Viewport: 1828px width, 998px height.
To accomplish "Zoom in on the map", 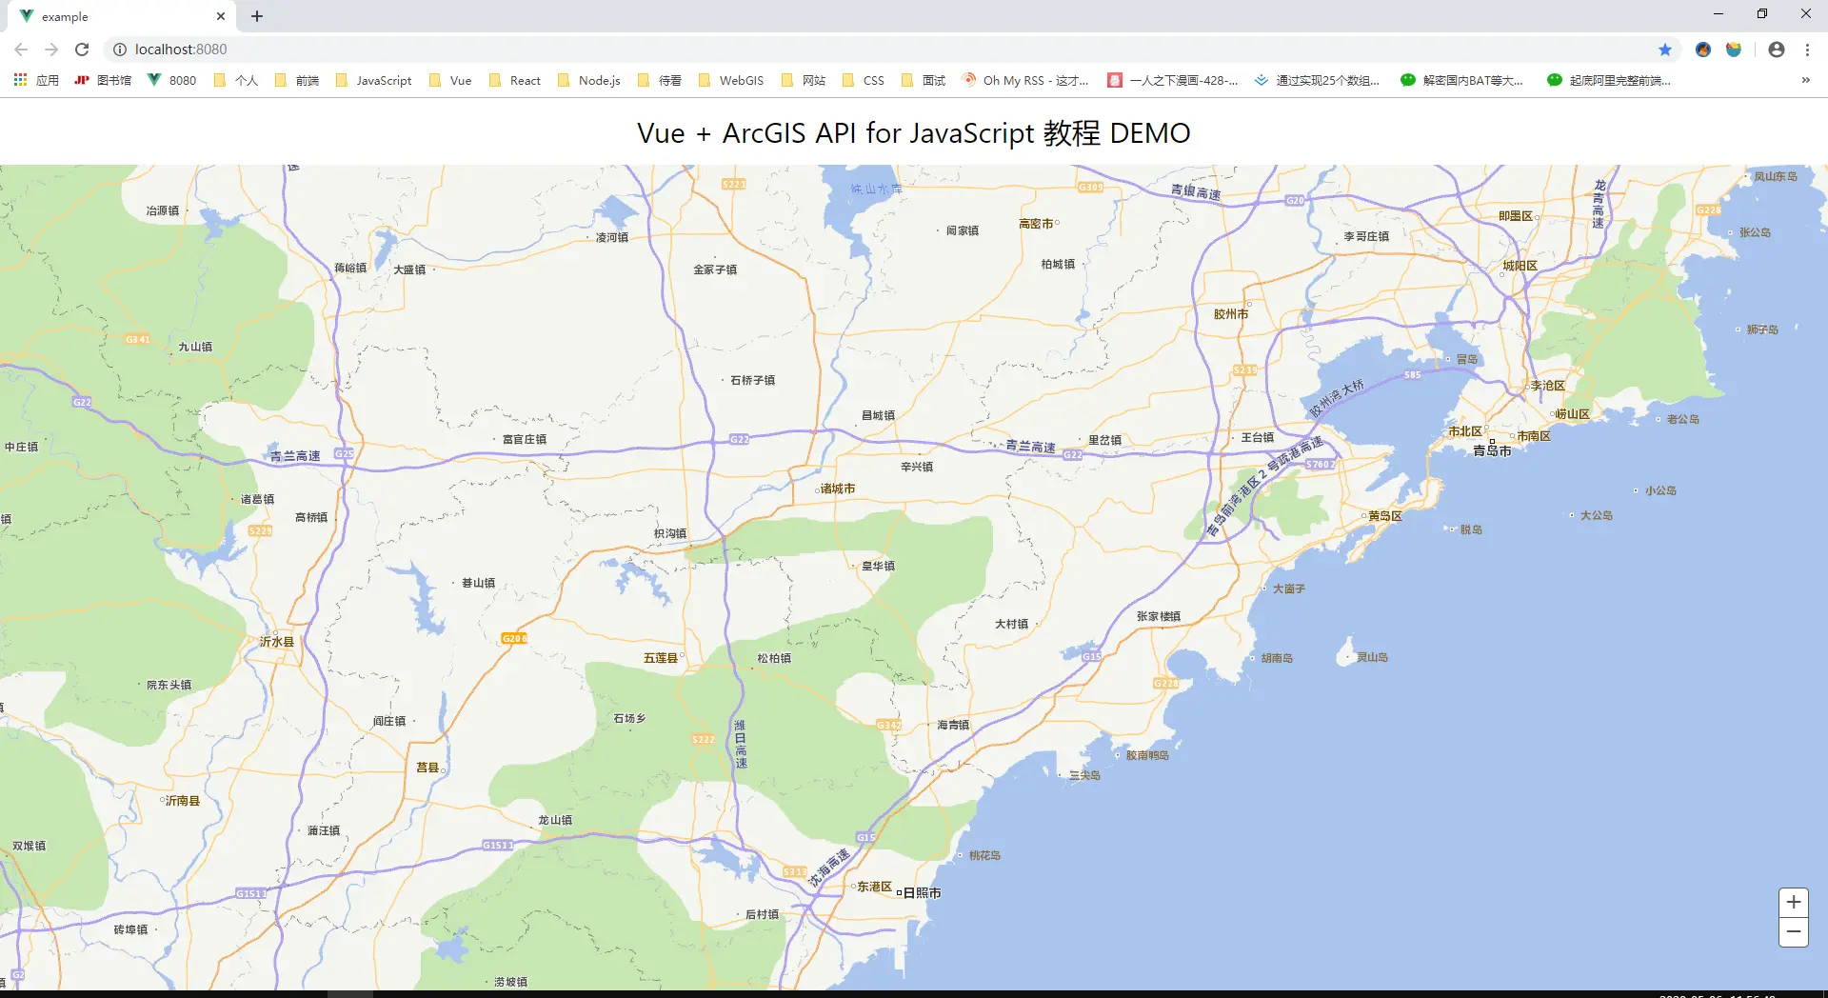I will pos(1794,902).
